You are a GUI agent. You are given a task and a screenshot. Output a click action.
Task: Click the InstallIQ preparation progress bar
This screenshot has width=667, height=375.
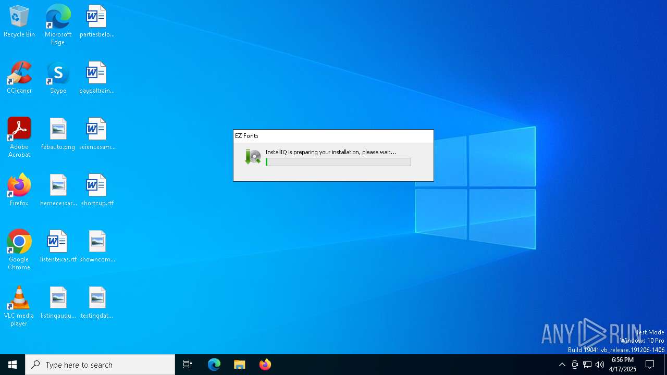click(x=338, y=162)
